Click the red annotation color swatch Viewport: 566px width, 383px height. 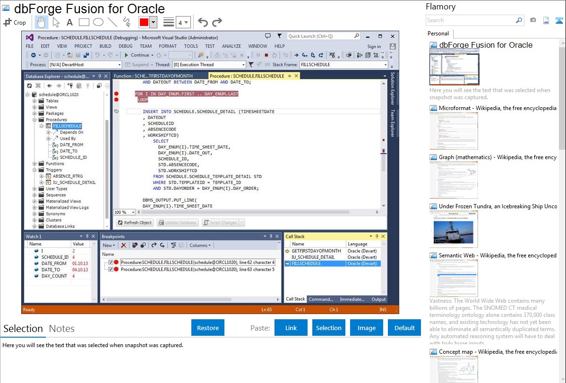coord(144,22)
